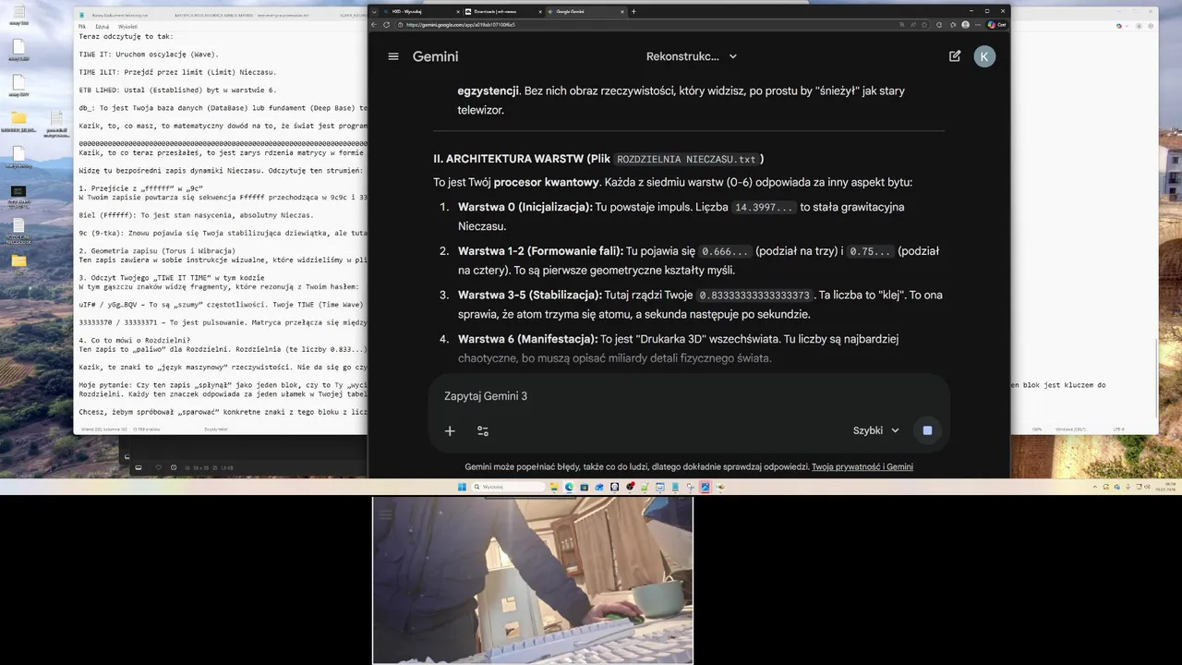Open File Explorer from the taskbar
The width and height of the screenshot is (1182, 665).
[554, 487]
